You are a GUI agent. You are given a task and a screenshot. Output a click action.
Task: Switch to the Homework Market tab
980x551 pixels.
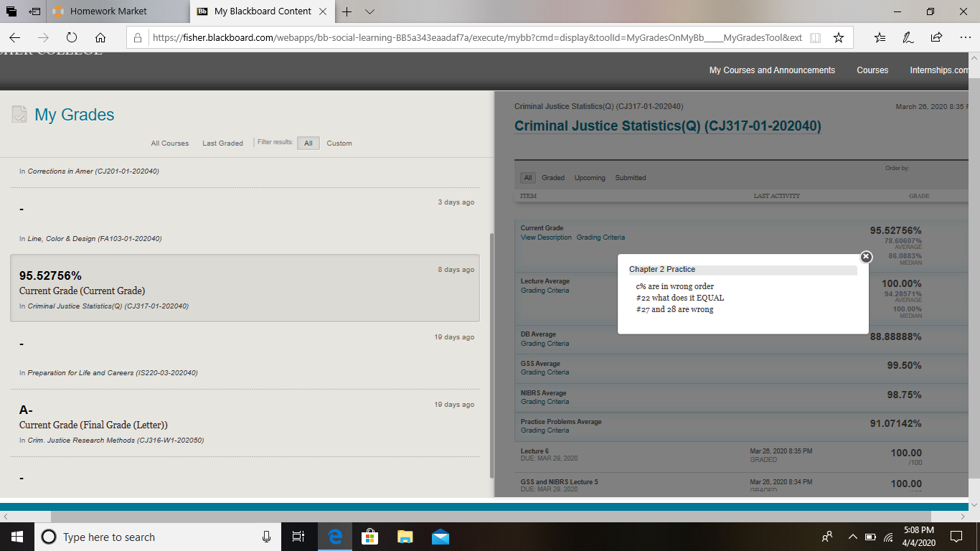118,11
